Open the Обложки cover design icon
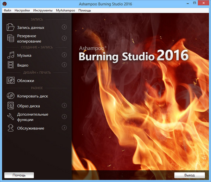Viewport: 211px width, 182px height. (11, 80)
